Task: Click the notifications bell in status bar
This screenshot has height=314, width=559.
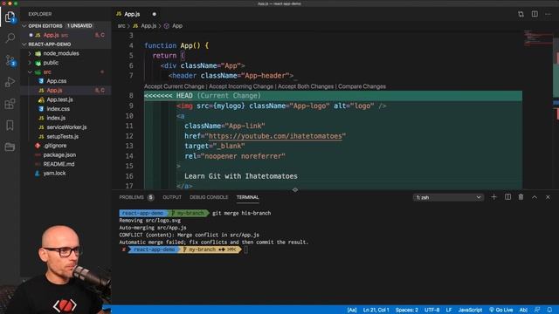Action: (549, 310)
